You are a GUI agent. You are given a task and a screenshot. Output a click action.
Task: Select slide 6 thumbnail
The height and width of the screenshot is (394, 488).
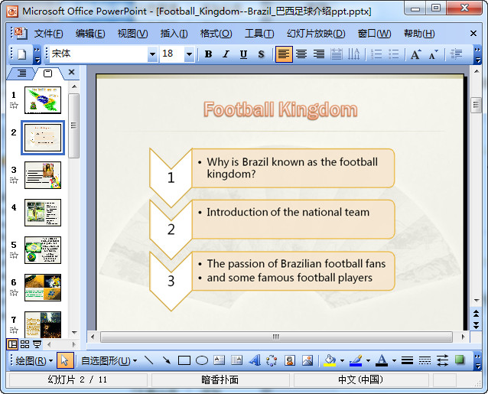[x=43, y=288]
